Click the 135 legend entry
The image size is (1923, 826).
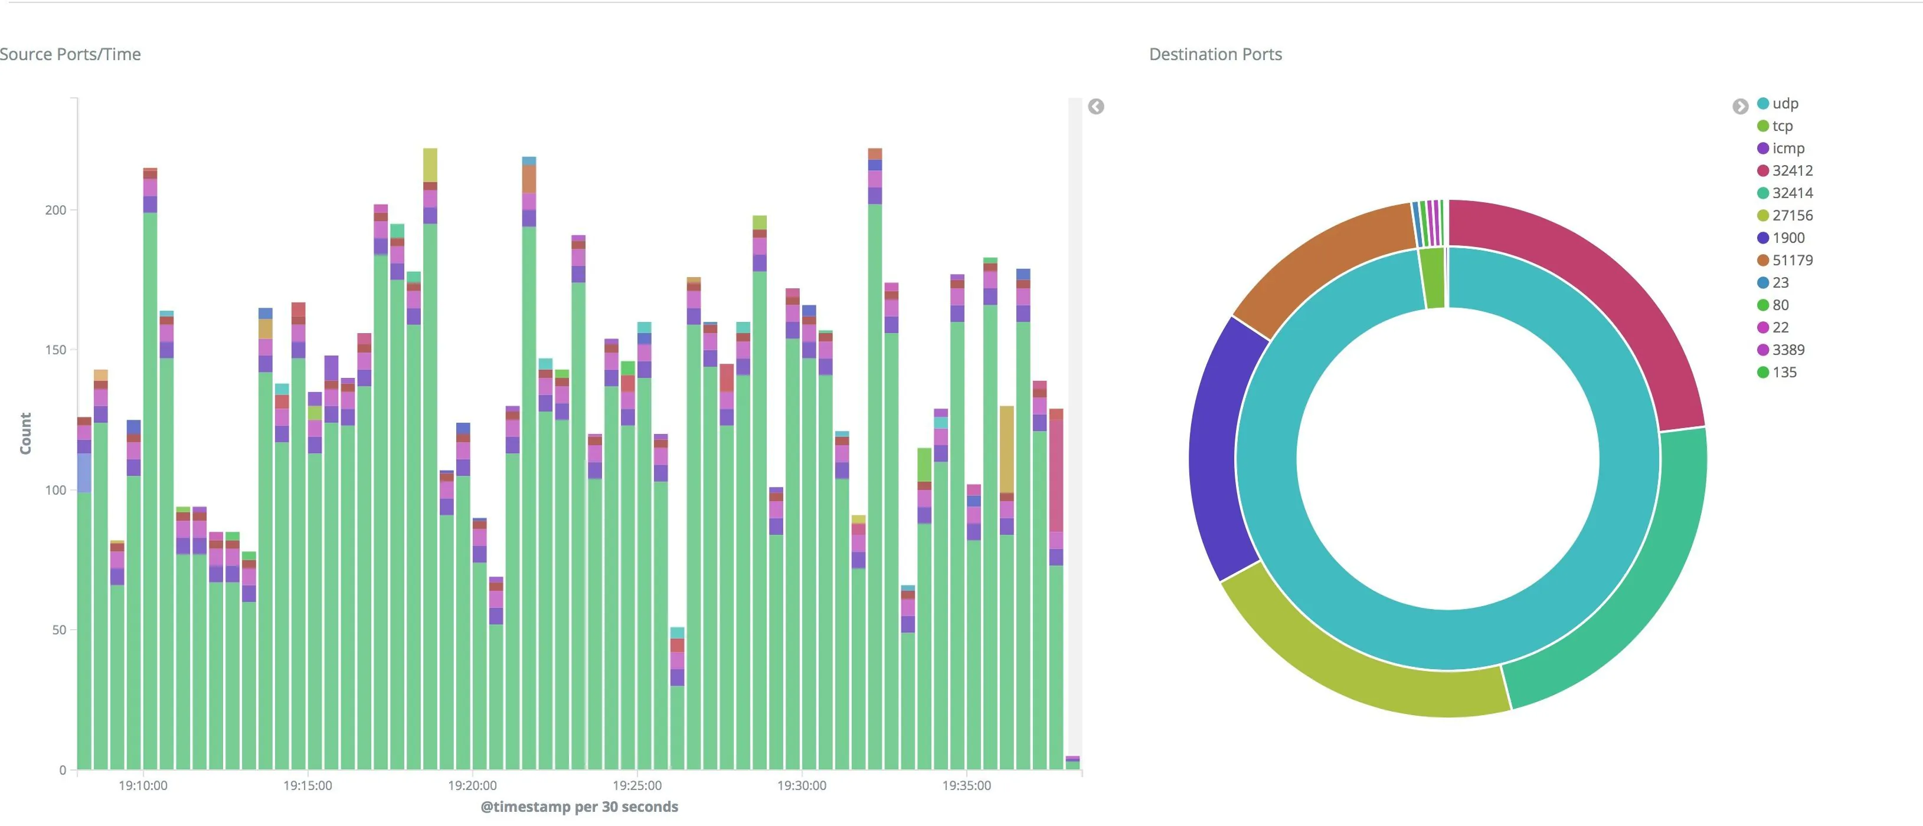coord(1777,372)
